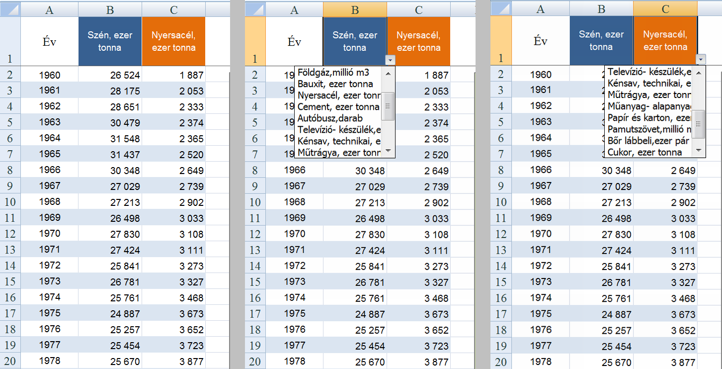Click scrollbar thumb in middle spreadsheet's dropdown list

tap(389, 106)
